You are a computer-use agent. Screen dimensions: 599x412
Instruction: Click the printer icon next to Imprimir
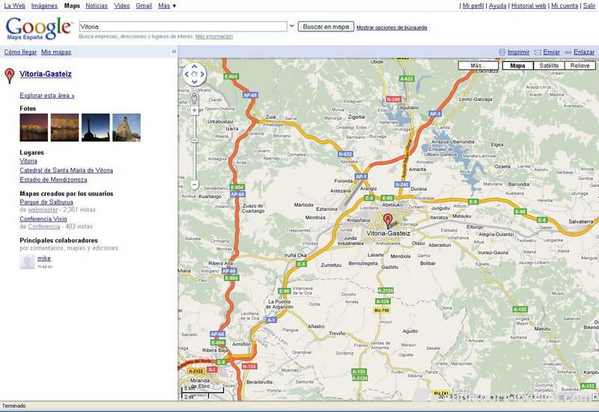click(x=502, y=52)
